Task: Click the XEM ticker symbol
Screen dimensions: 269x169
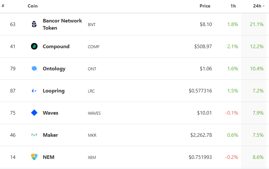Action: pos(92,158)
